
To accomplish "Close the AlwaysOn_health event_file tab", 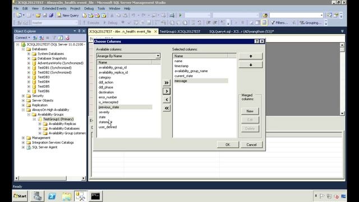I will point(155,31).
